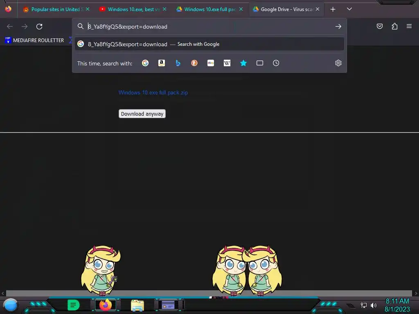Click the horizontal scrollbar track
Screen dimensions: 419x314
click(x=209, y=293)
